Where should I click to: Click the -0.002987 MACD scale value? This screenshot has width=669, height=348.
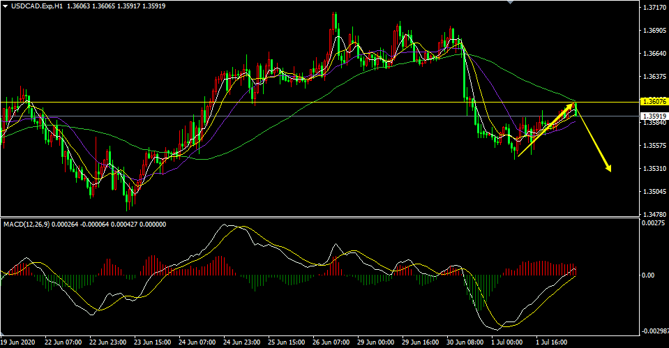(654, 331)
